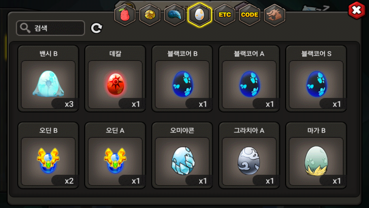
Task: Pick the 블랙코어 S egg
Action: tap(316, 79)
